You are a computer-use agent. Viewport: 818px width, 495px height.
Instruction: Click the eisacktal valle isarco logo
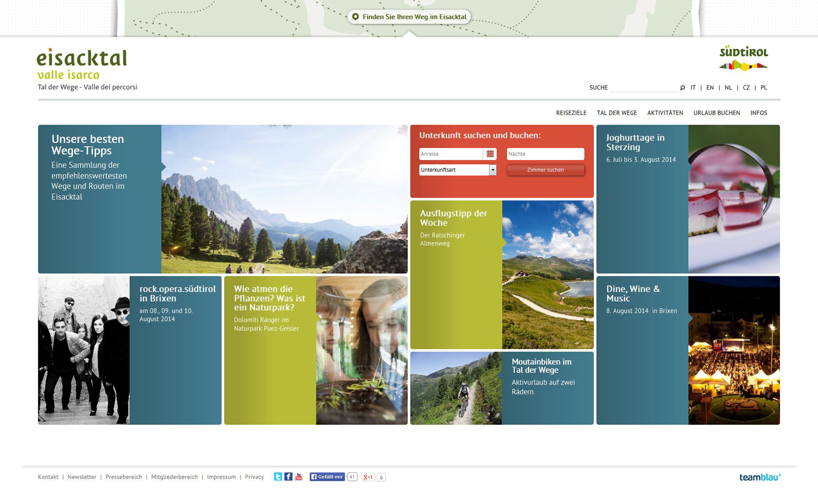(82, 64)
